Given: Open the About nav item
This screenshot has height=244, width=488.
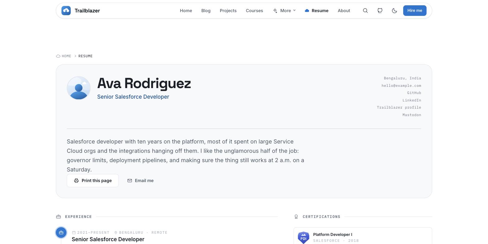Looking at the screenshot, I should point(344,11).
